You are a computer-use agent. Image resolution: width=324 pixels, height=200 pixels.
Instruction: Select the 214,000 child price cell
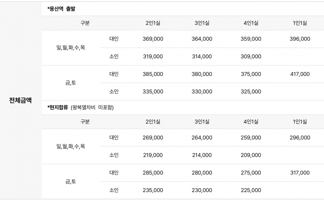click(202, 155)
